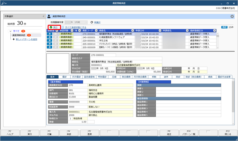Screen dimensions: 238x141
Task: Click the refresh icon beside 再集計
Action: (92, 22)
